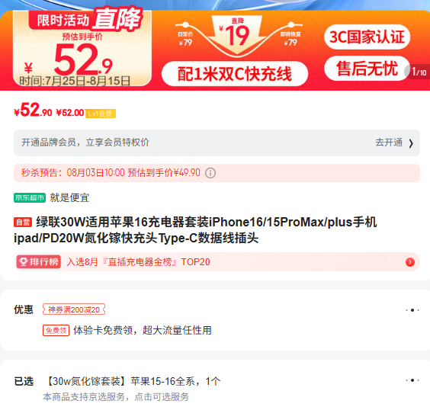
Task: Click the Lv1会员 yellow badge
Action: coord(101,114)
